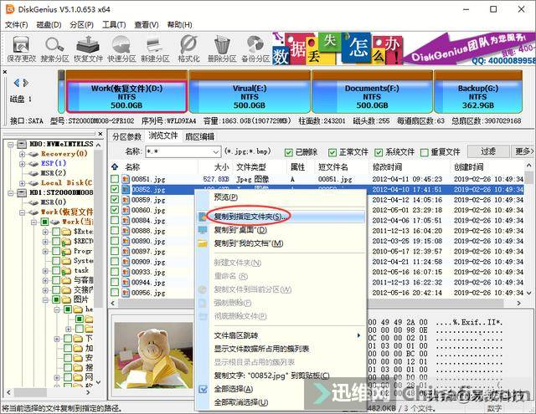
Task: Toggle the 已删除 (deleted files) checkbox
Action: click(289, 152)
